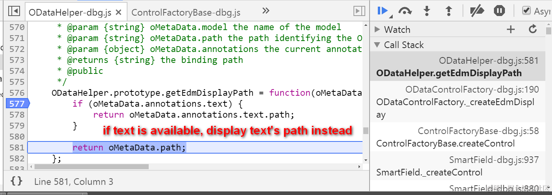Toggle the file navigator sidebar

pyautogui.click(x=14, y=11)
